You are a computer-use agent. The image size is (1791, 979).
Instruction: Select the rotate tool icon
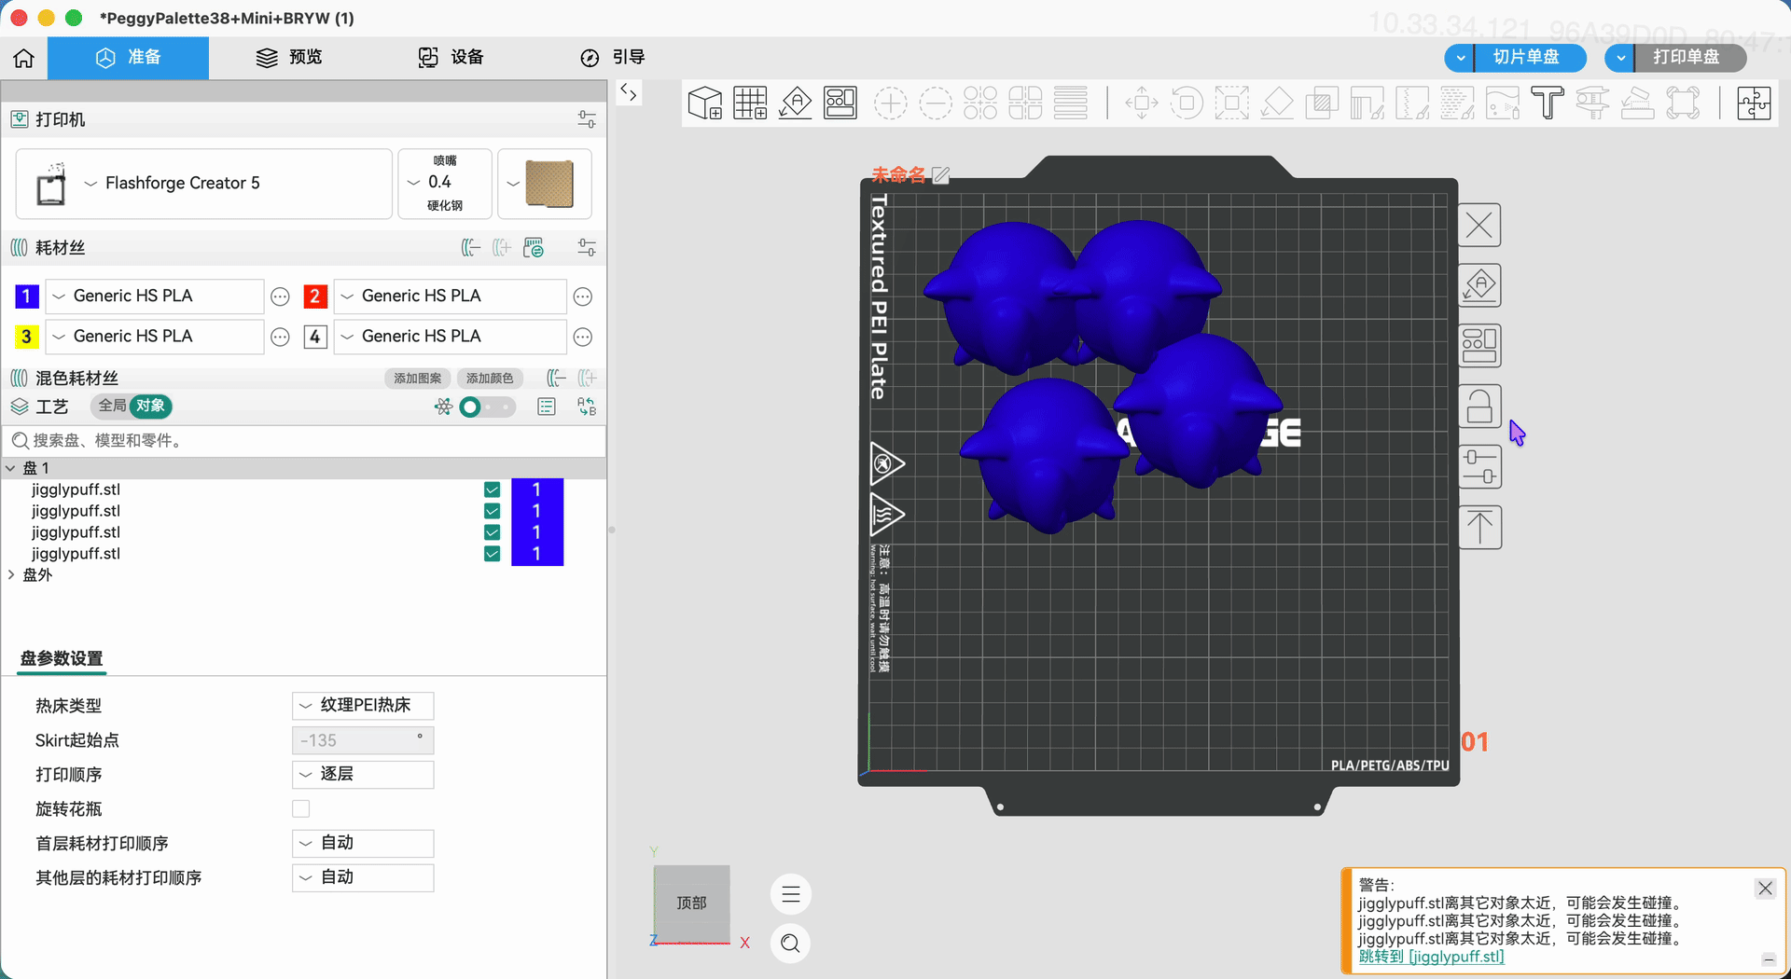[1187, 103]
